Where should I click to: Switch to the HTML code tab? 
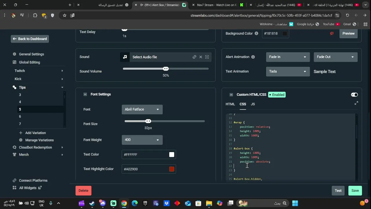tap(230, 104)
